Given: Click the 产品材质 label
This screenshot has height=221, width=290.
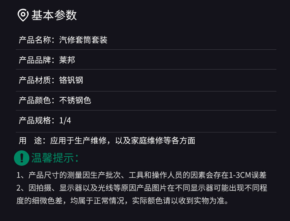Looking at the screenshot, I should coord(35,80).
